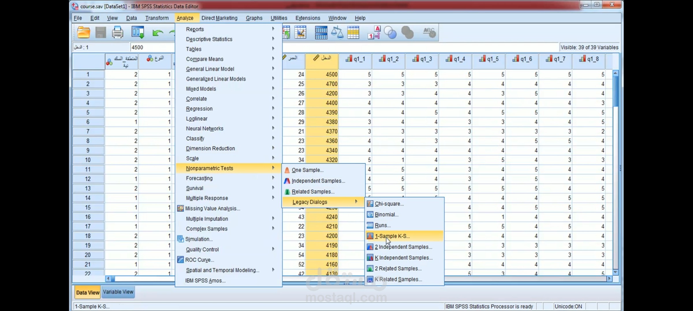The width and height of the screenshot is (693, 311).
Task: Toggle Value Labels display
Action: coord(374,32)
